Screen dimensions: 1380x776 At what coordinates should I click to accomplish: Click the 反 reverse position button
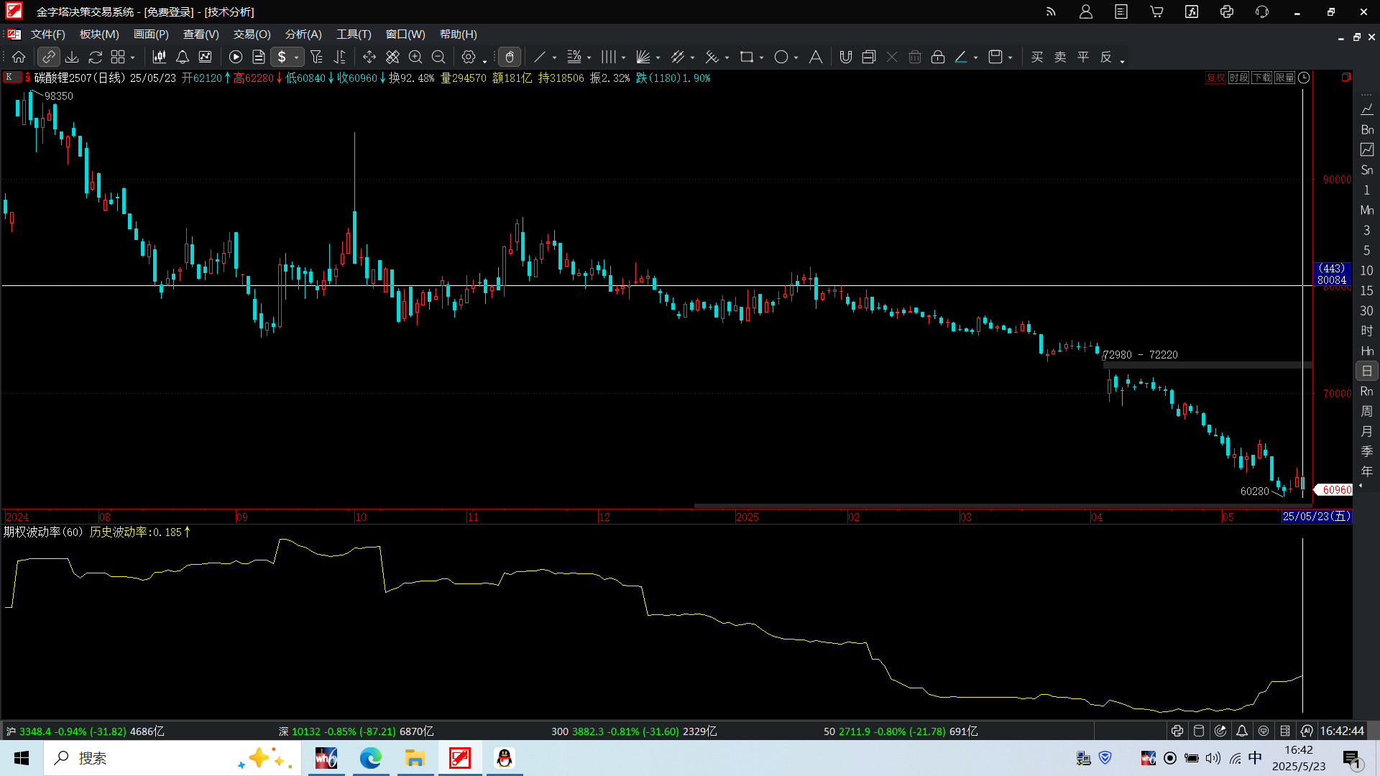1106,57
